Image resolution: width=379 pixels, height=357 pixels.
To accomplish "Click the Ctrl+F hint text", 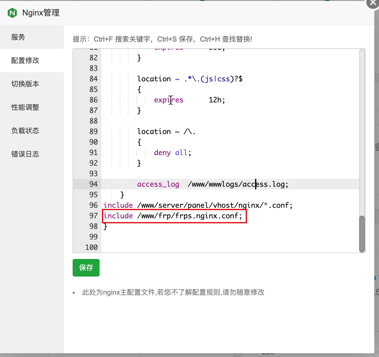I will (x=162, y=39).
